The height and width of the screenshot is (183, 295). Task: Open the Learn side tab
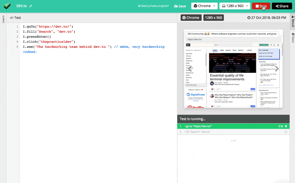(3, 19)
